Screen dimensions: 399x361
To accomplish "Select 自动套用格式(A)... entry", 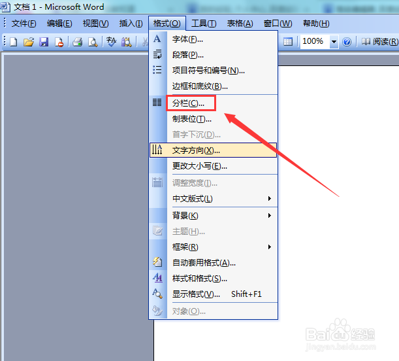I will click(214, 263).
